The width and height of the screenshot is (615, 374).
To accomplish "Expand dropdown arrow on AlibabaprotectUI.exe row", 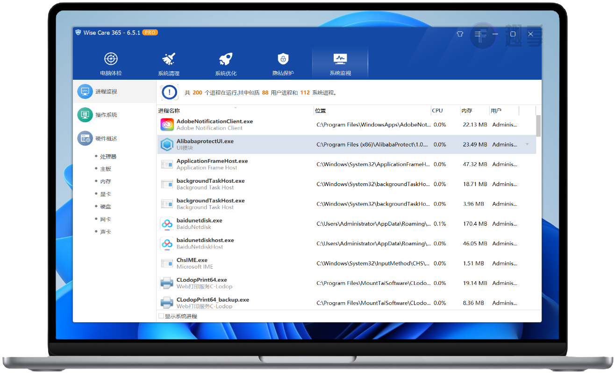I will (528, 145).
